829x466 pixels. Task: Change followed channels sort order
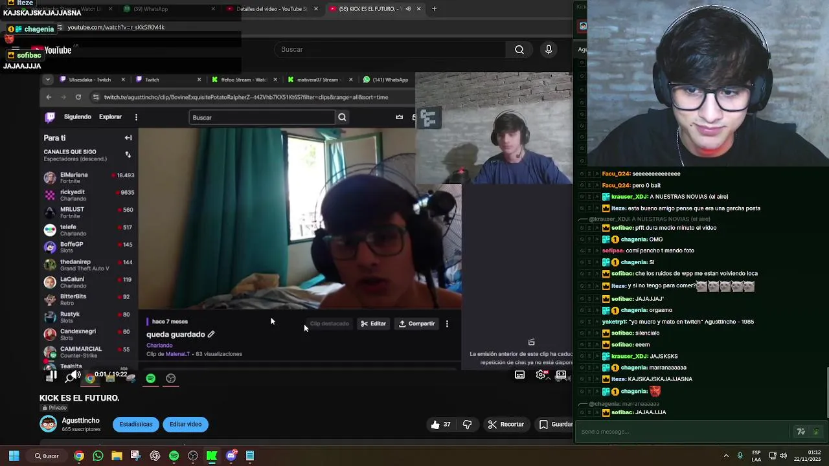[x=128, y=155]
